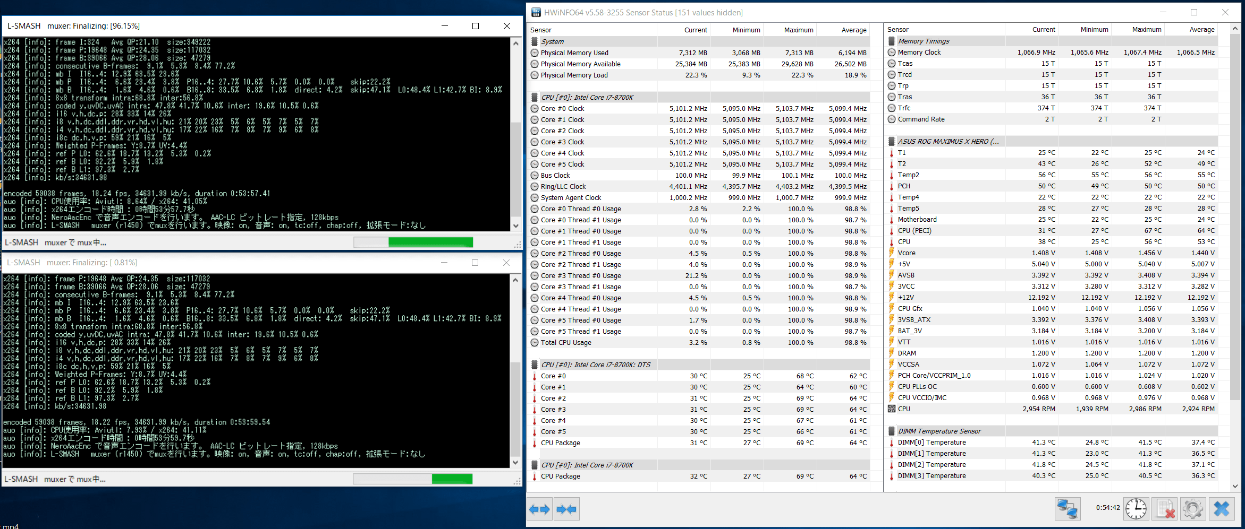Click left pane Current column header

click(x=684, y=30)
